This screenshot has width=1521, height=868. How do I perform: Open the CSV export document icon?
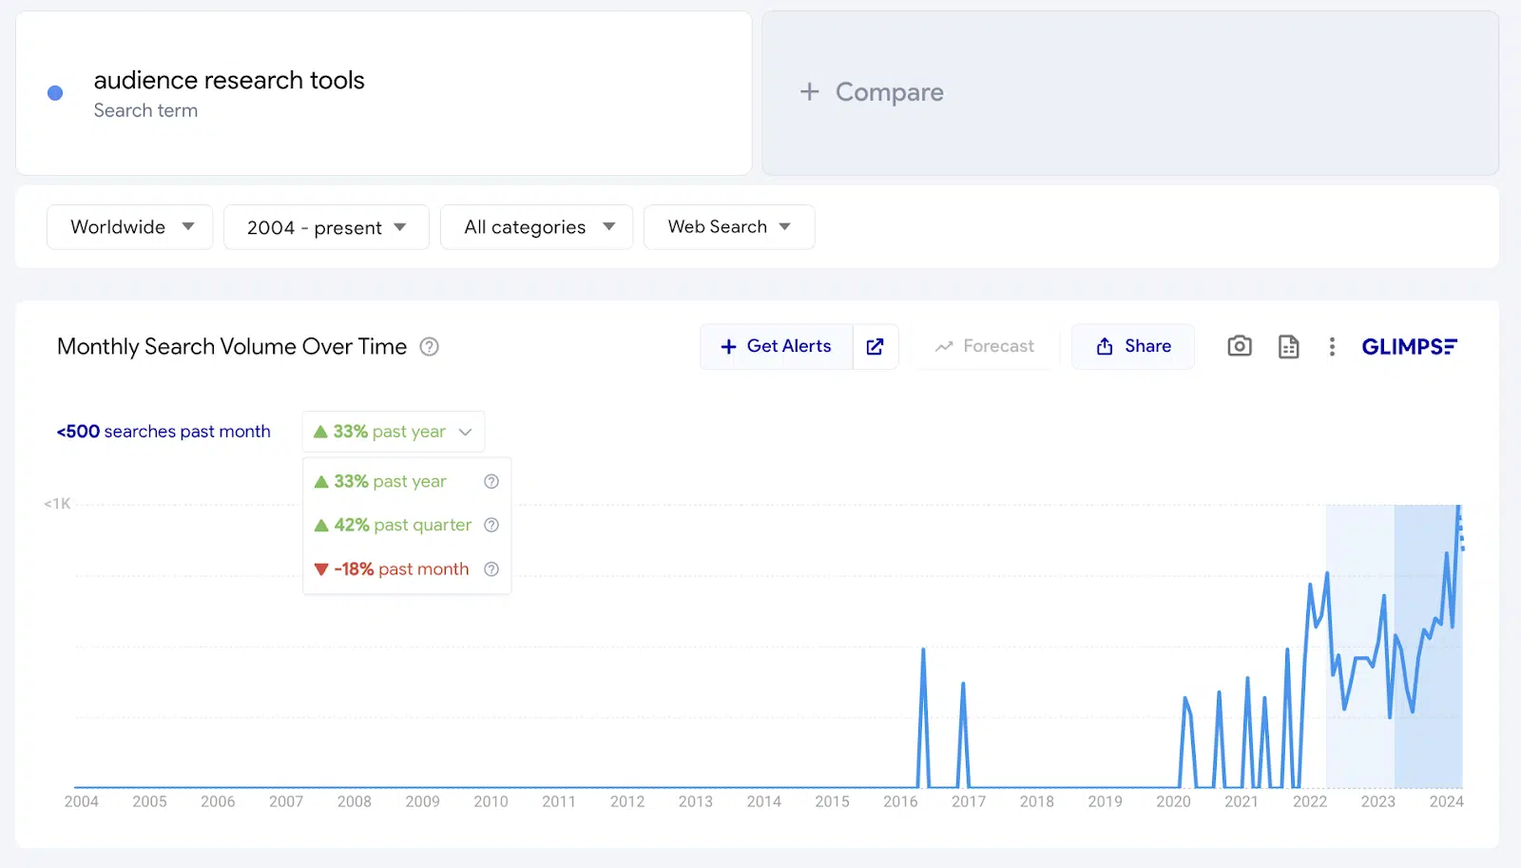tap(1288, 347)
